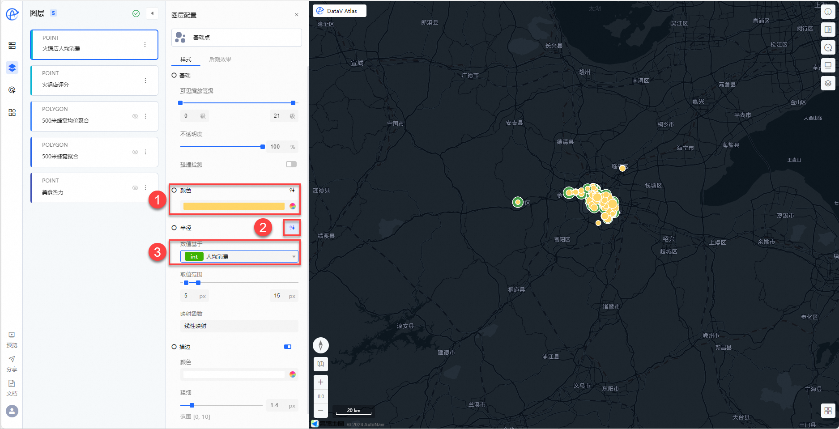Image resolution: width=839 pixels, height=429 pixels.
Task: Open the fill color picker wheel
Action: point(293,206)
